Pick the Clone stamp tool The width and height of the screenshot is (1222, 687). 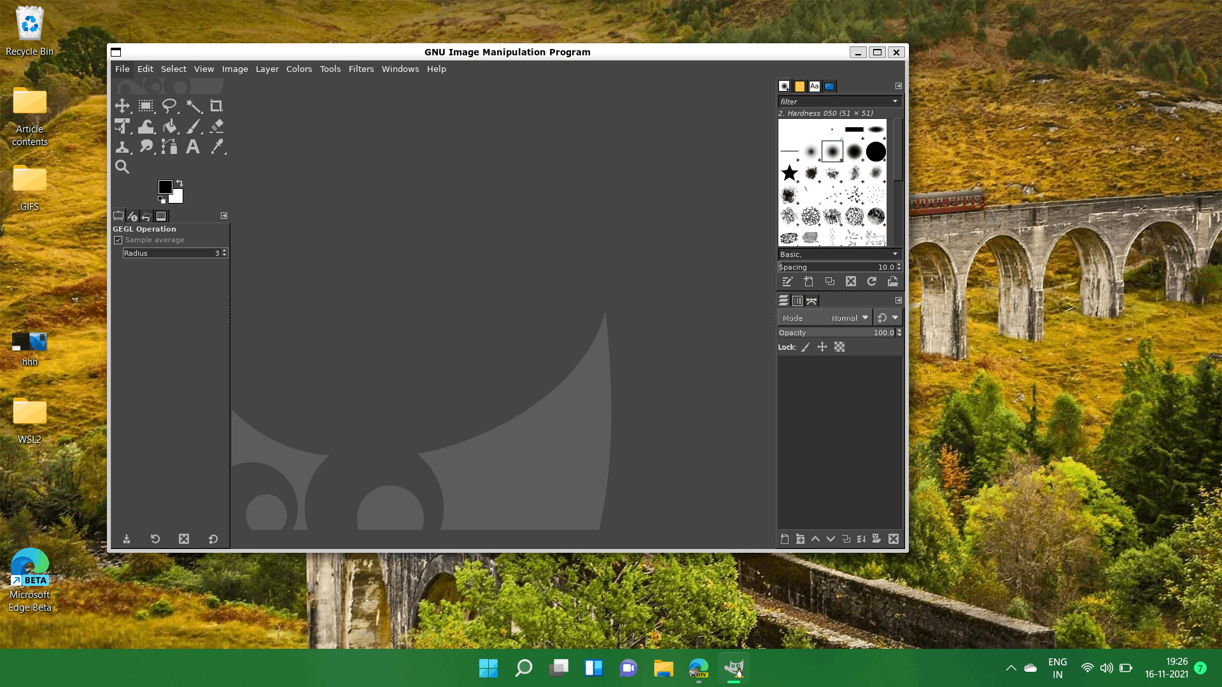[x=122, y=146]
